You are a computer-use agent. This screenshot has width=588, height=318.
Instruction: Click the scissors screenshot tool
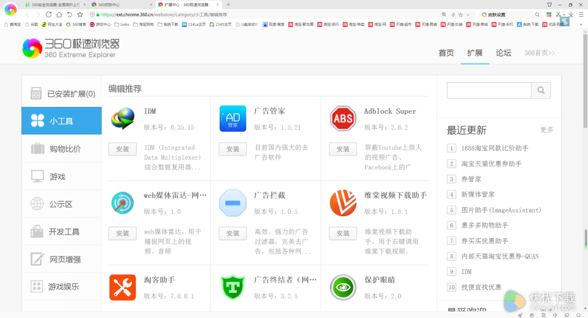point(558,15)
